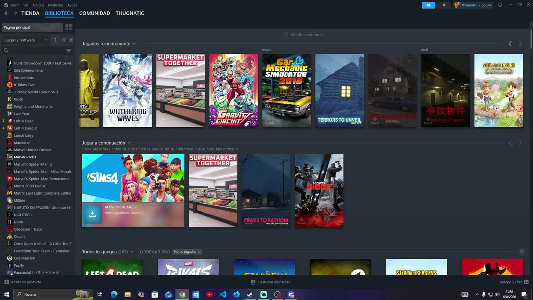The image size is (533, 300).
Task: Select Marvel's Spider-Man 2 in sidebar
Action: click(33, 164)
